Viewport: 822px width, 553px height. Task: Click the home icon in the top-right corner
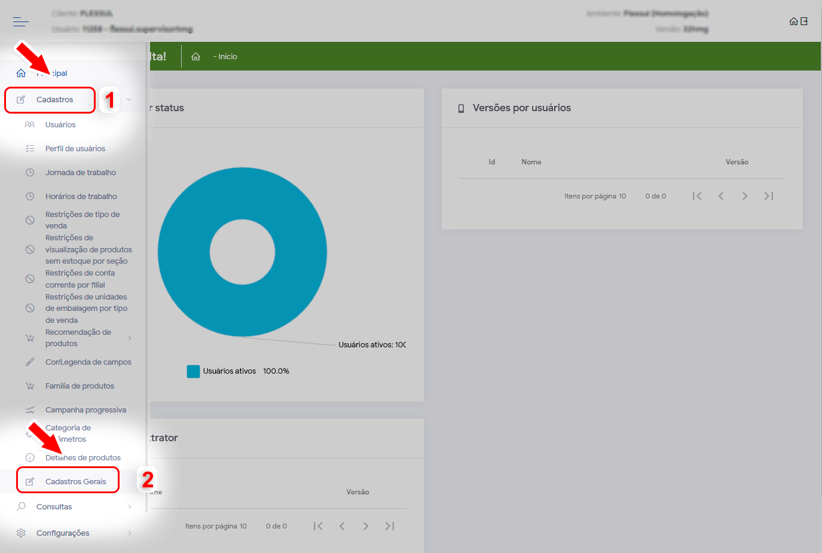coord(793,22)
